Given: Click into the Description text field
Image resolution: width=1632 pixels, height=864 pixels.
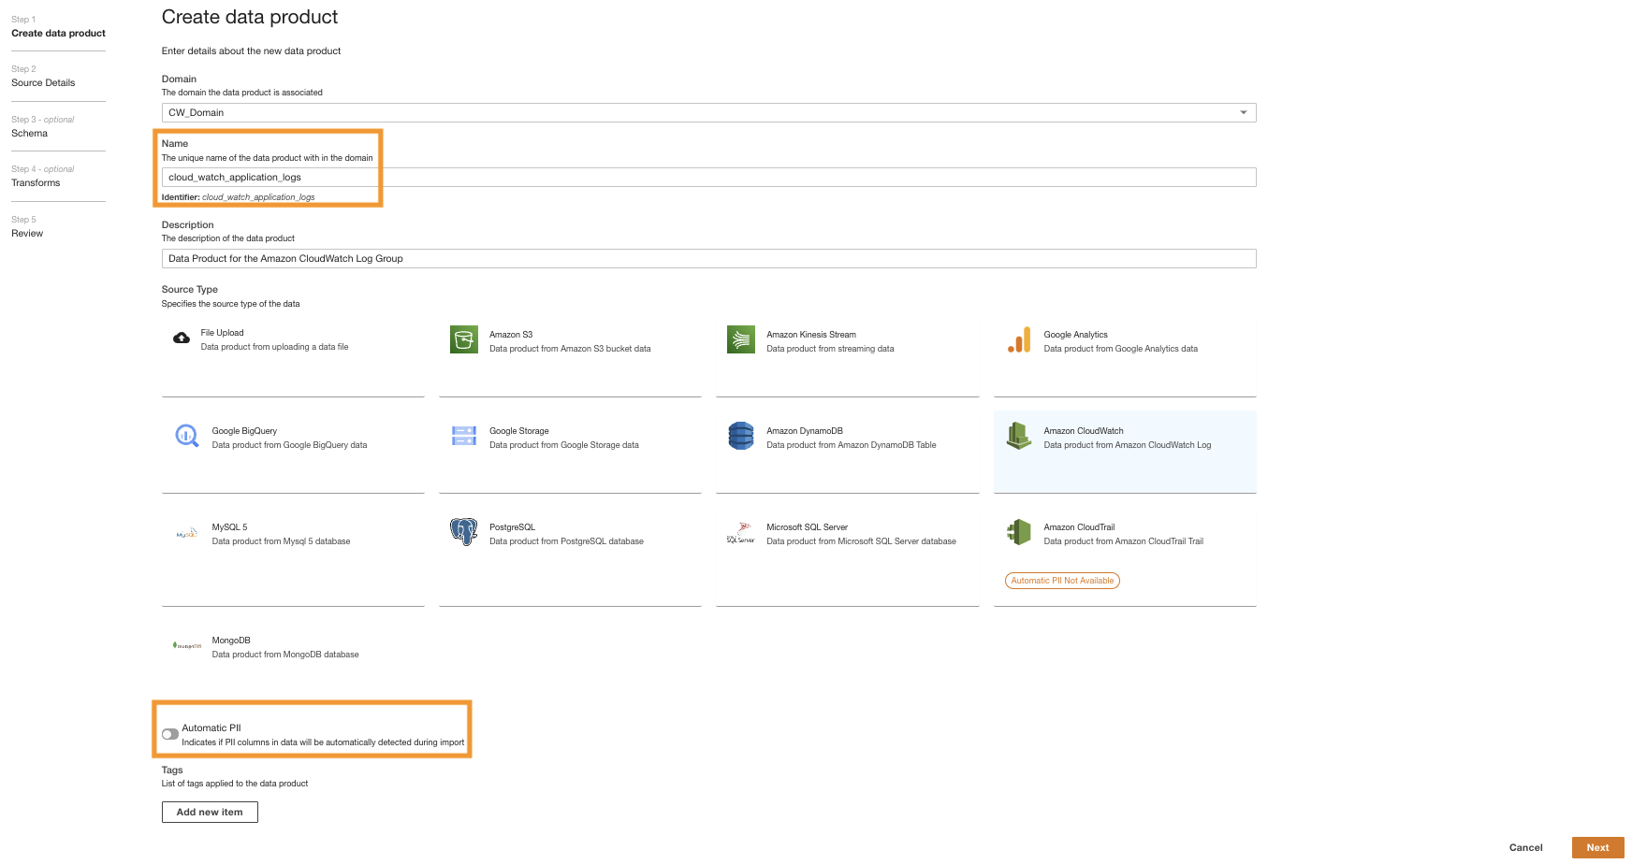Looking at the screenshot, I should tap(708, 259).
